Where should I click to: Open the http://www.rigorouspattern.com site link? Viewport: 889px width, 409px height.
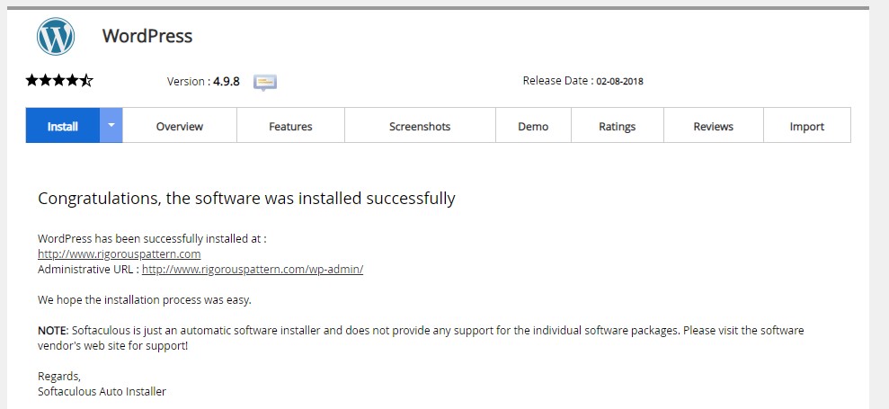[119, 254]
